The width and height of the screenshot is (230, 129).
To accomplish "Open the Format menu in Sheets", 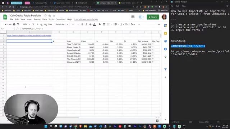I will coord(37,19).
